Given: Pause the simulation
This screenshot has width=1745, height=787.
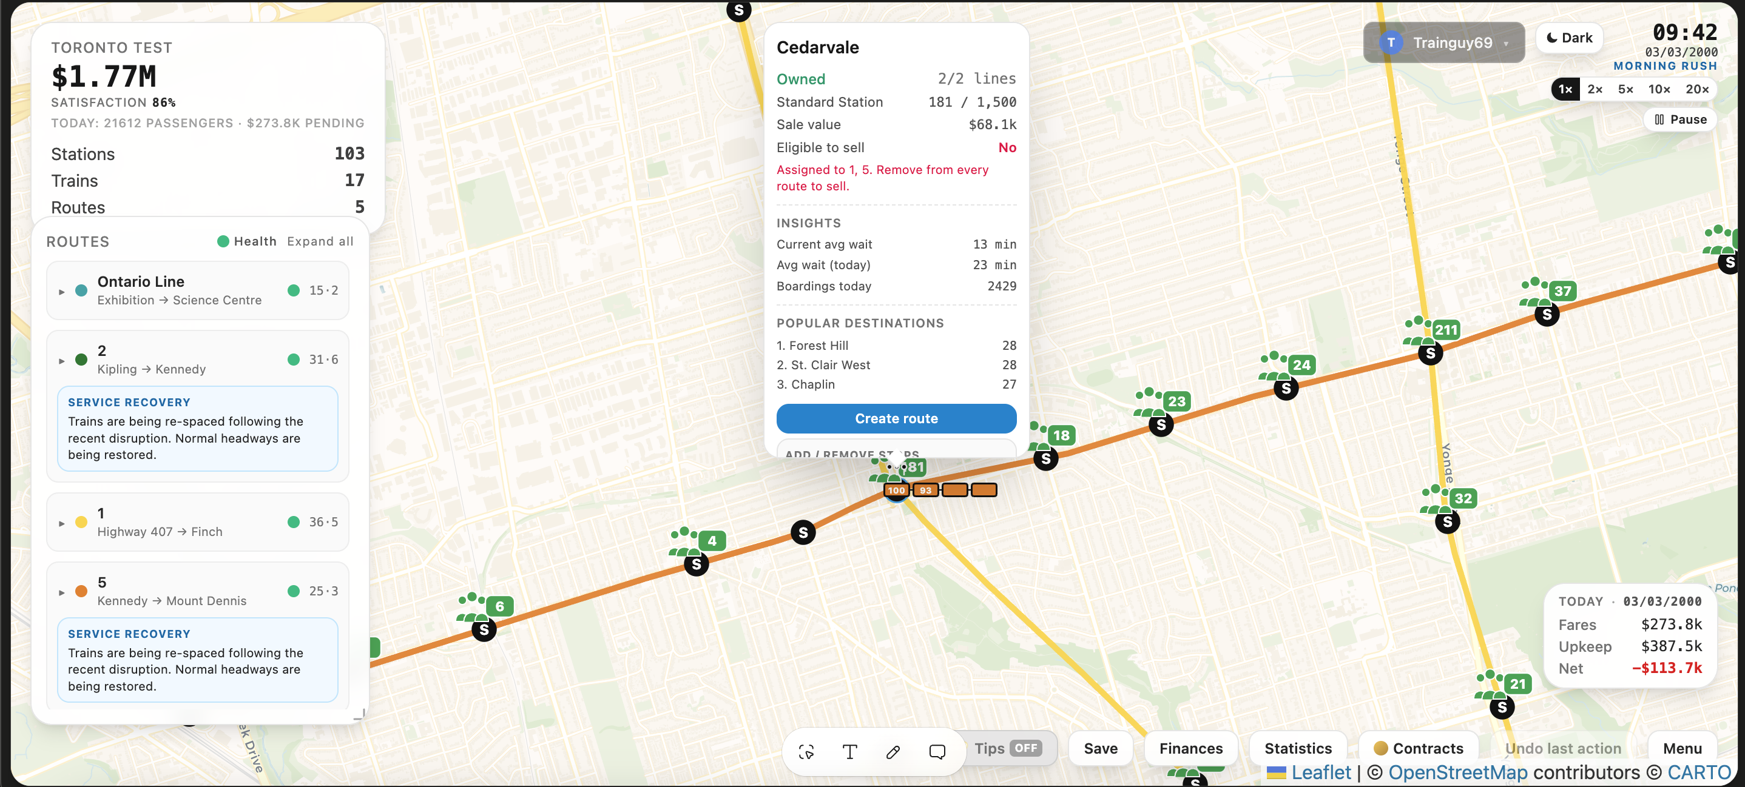Looking at the screenshot, I should click(1680, 120).
